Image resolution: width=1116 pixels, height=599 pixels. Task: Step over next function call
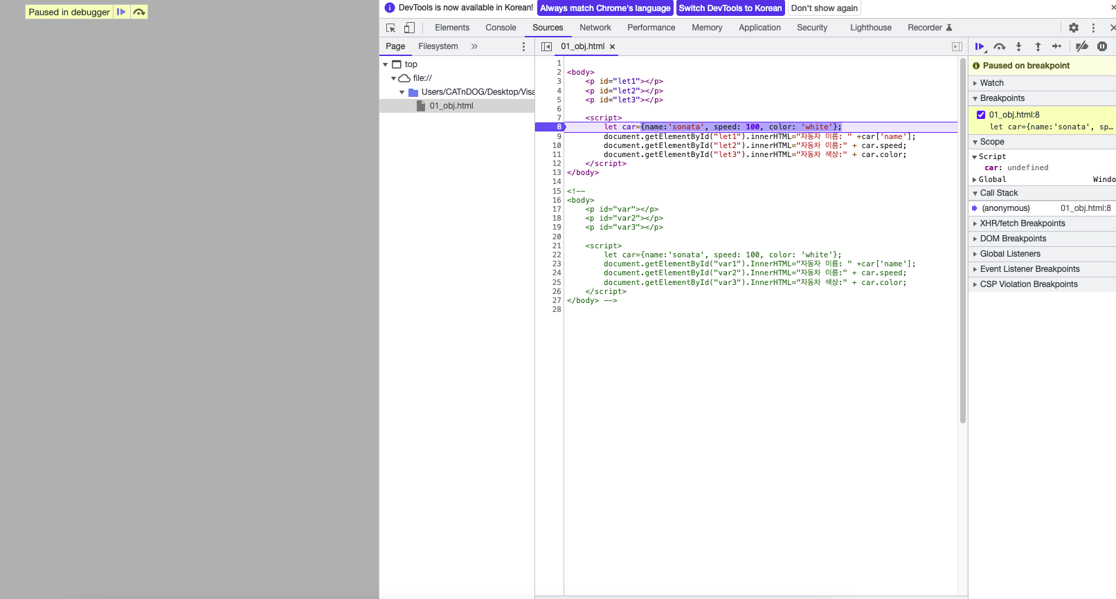[999, 46]
